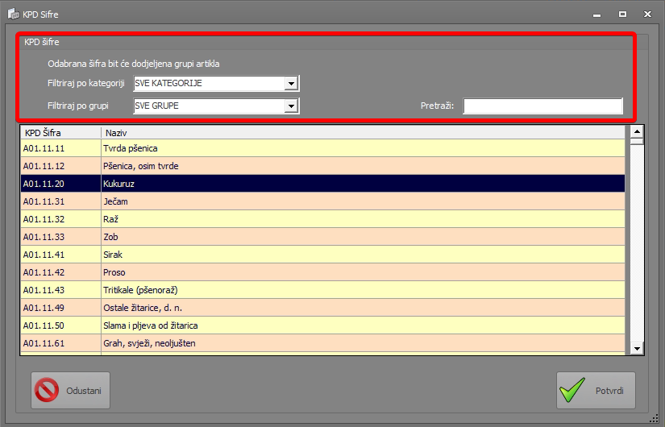Click the green Potvrdi checkmark icon
The height and width of the screenshot is (427, 665).
click(x=573, y=391)
